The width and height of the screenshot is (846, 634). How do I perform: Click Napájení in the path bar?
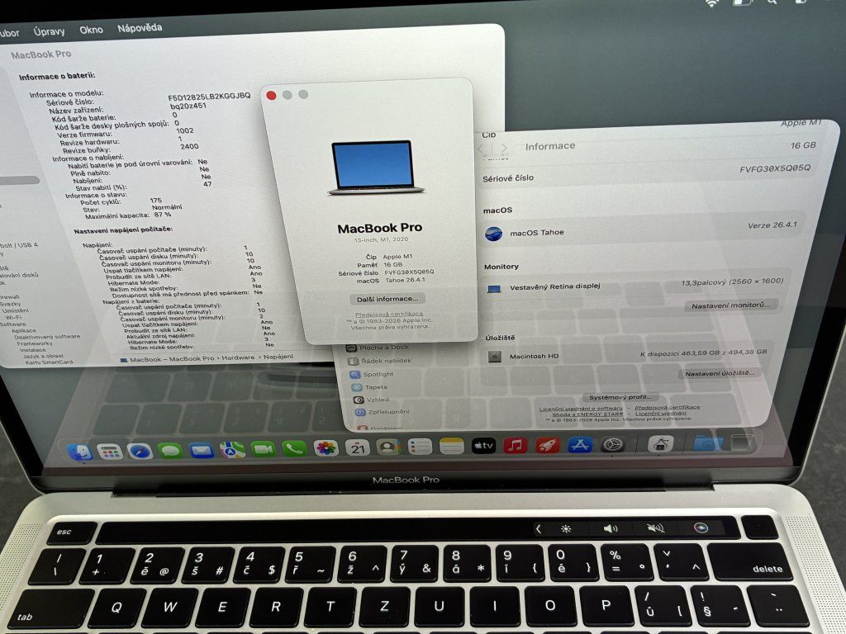point(278,357)
